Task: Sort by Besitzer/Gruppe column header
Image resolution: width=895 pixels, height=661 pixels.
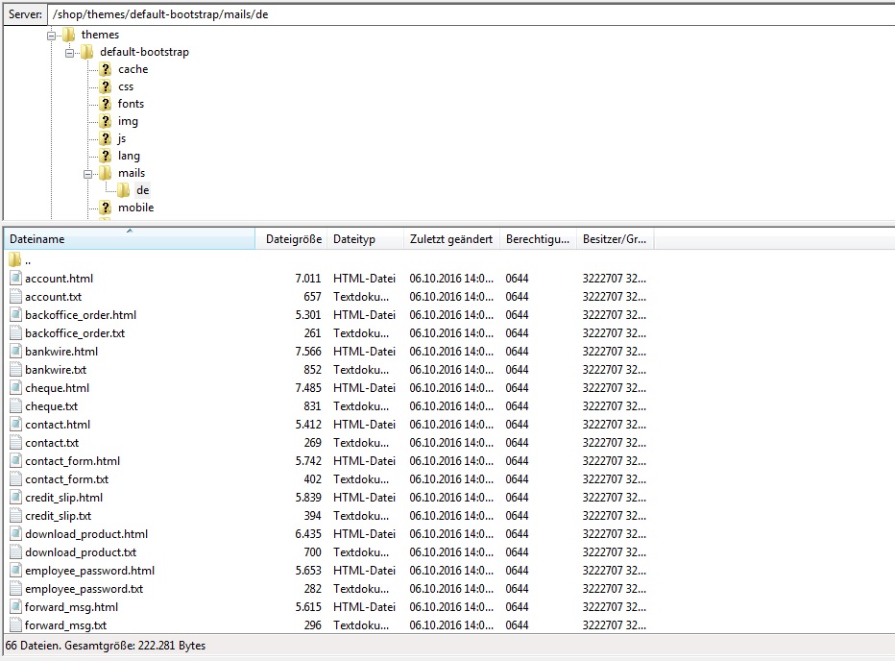Action: (615, 239)
